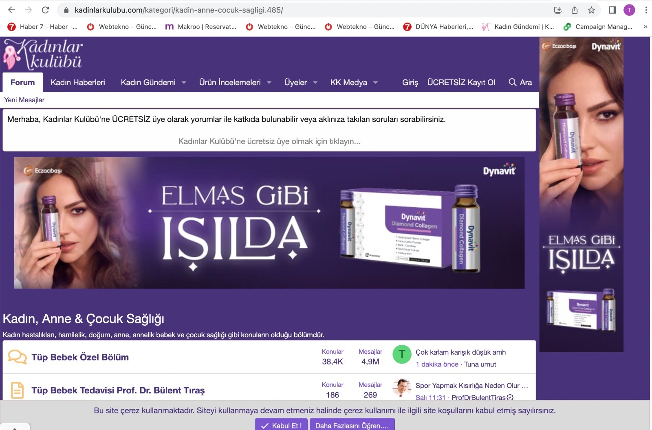Screen dimensions: 652x430
Task: Click the browser address bar URL
Action: click(178, 10)
